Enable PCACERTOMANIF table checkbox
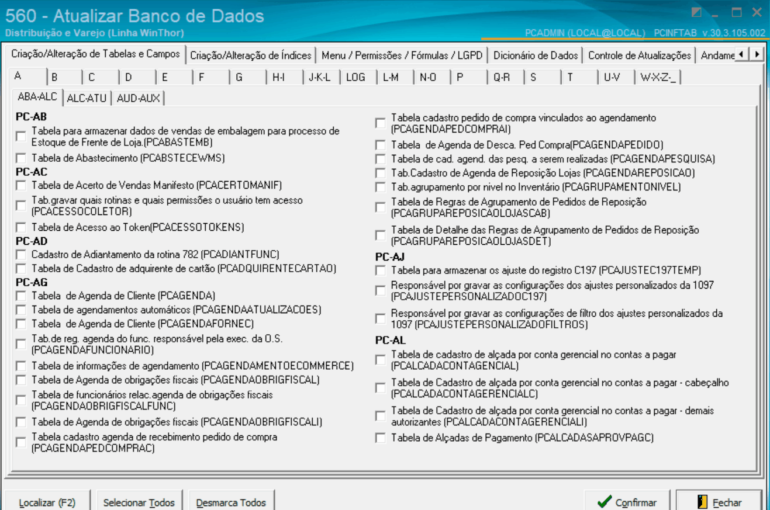 (21, 185)
